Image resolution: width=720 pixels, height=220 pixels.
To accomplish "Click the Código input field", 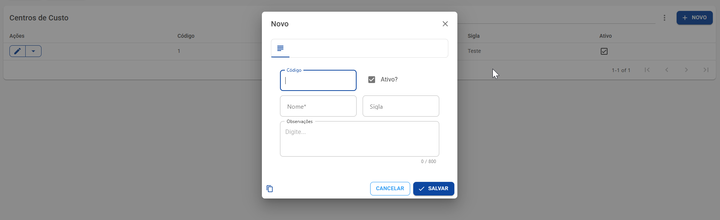I will 318,80.
